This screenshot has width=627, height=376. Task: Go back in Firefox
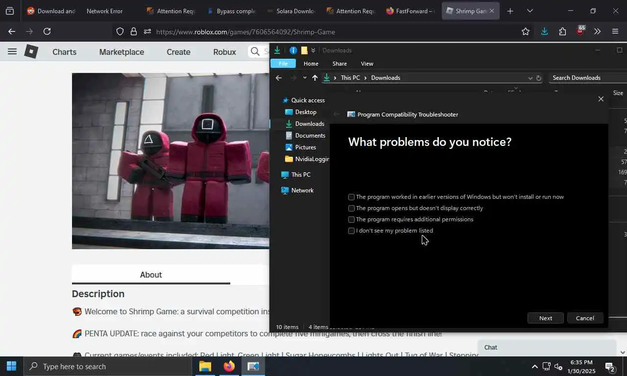(12, 31)
